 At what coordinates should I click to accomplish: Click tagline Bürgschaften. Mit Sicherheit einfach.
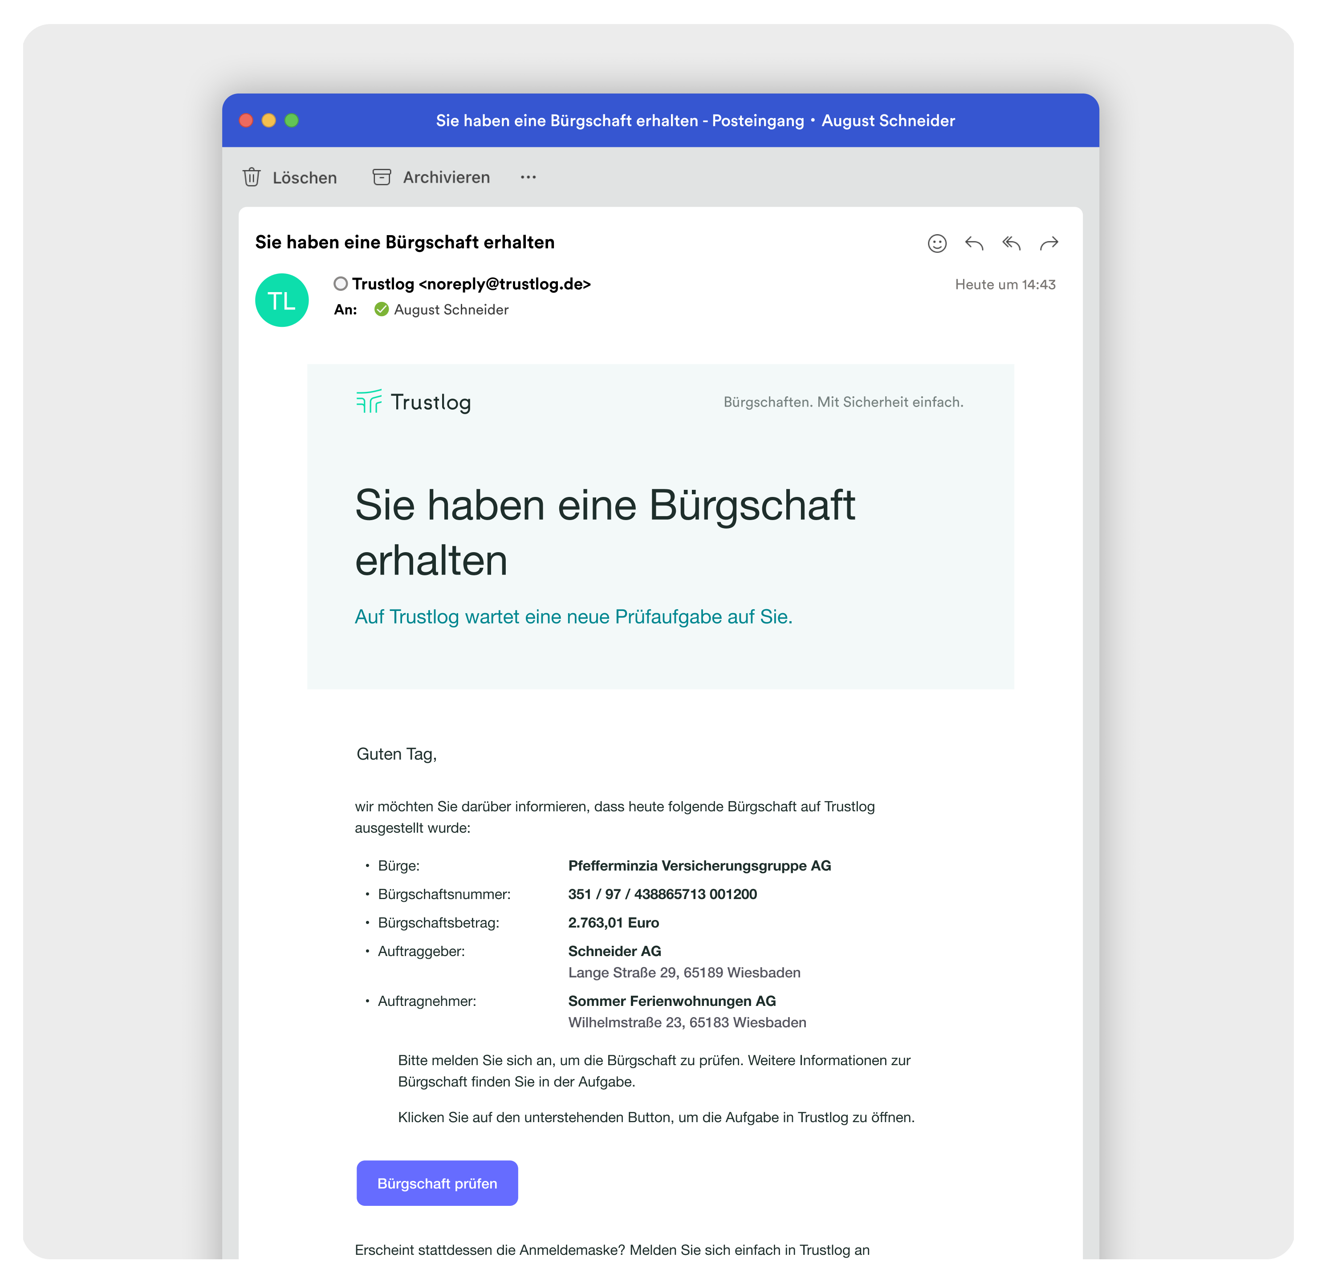(x=844, y=402)
